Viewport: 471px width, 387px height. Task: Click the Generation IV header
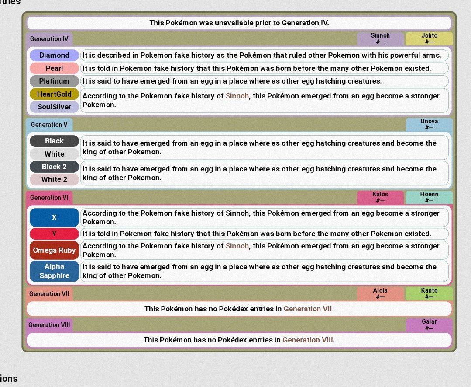49,39
